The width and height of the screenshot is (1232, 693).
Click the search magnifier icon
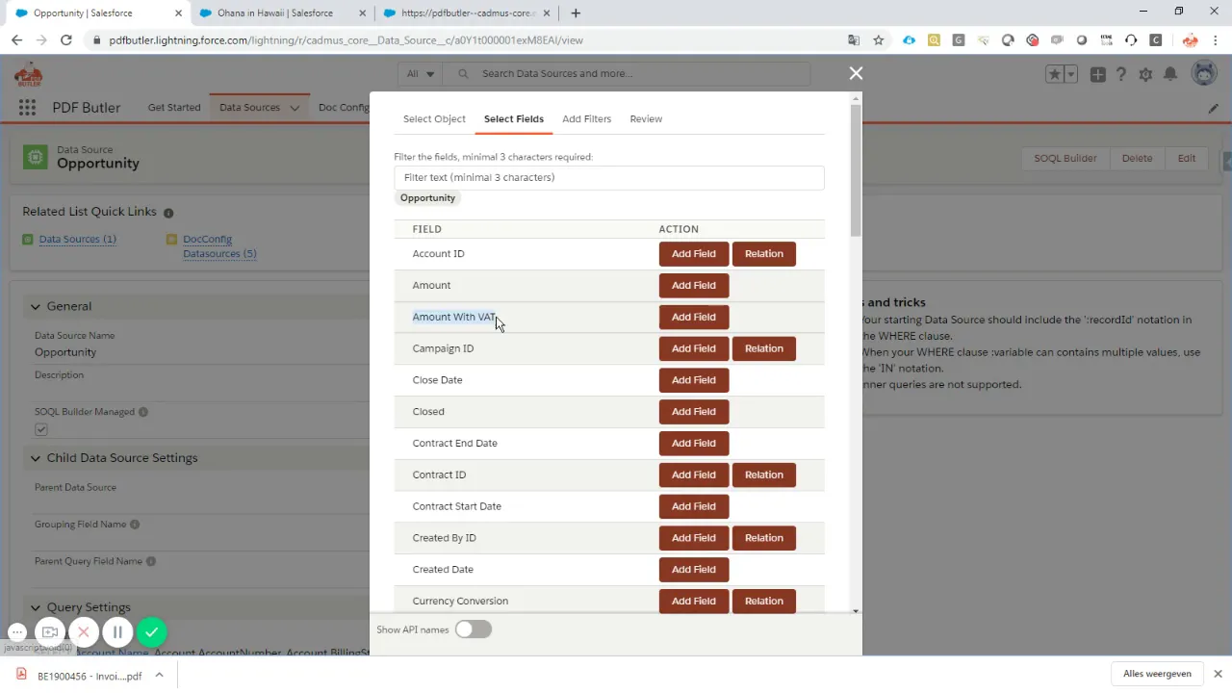463,74
